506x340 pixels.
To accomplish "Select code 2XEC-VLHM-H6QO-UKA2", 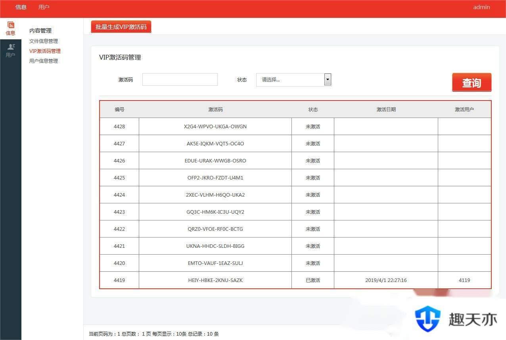I will pyautogui.click(x=215, y=195).
